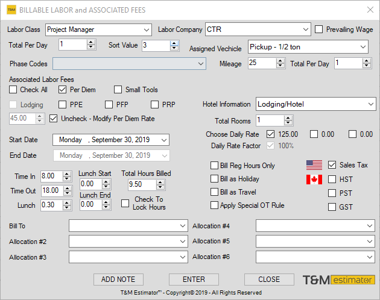
Task: Click the ADD NOTE button
Action: click(x=118, y=280)
